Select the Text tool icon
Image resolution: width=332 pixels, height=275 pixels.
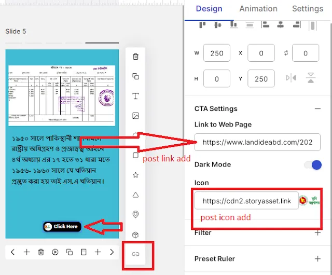coord(135,96)
